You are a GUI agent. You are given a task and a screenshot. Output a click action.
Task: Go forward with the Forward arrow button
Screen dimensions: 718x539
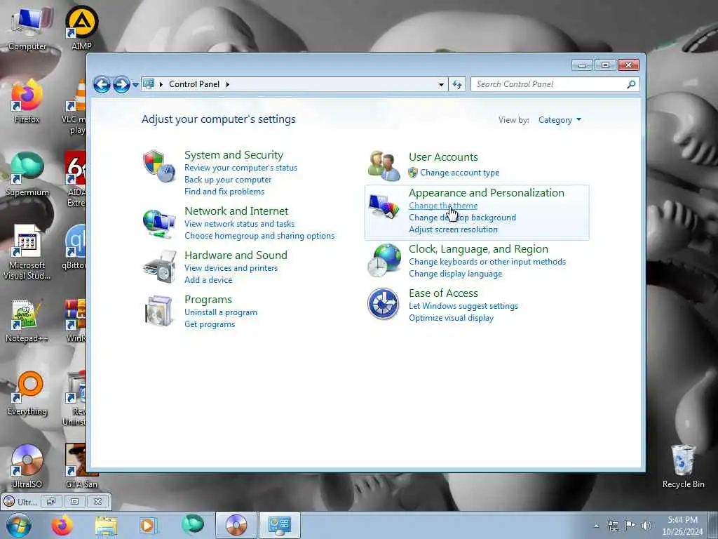pyautogui.click(x=121, y=84)
